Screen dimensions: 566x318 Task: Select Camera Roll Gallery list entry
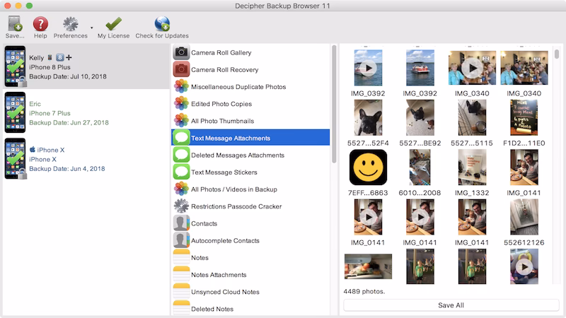[250, 52]
